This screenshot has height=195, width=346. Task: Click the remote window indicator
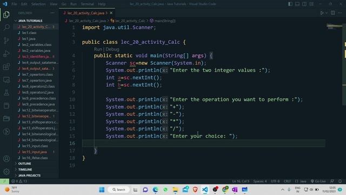(4, 181)
